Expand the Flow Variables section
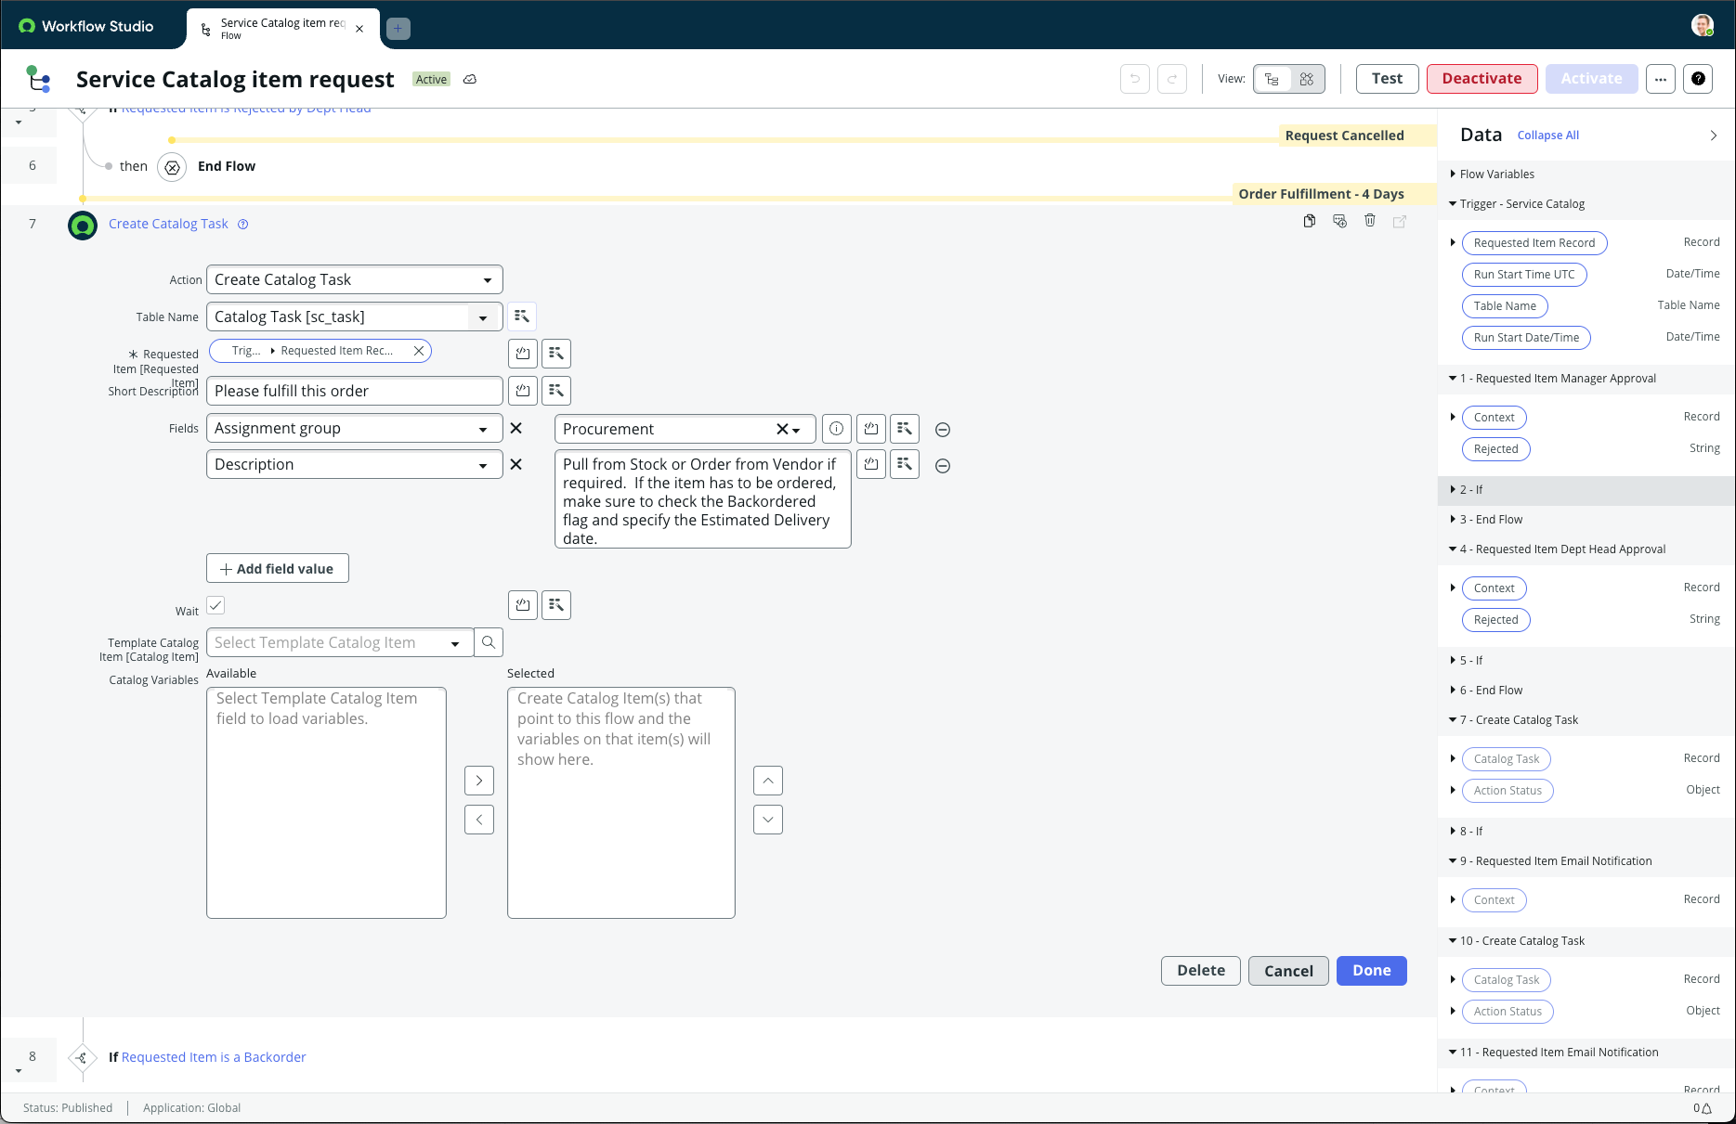This screenshot has height=1124, width=1736. tap(1453, 174)
